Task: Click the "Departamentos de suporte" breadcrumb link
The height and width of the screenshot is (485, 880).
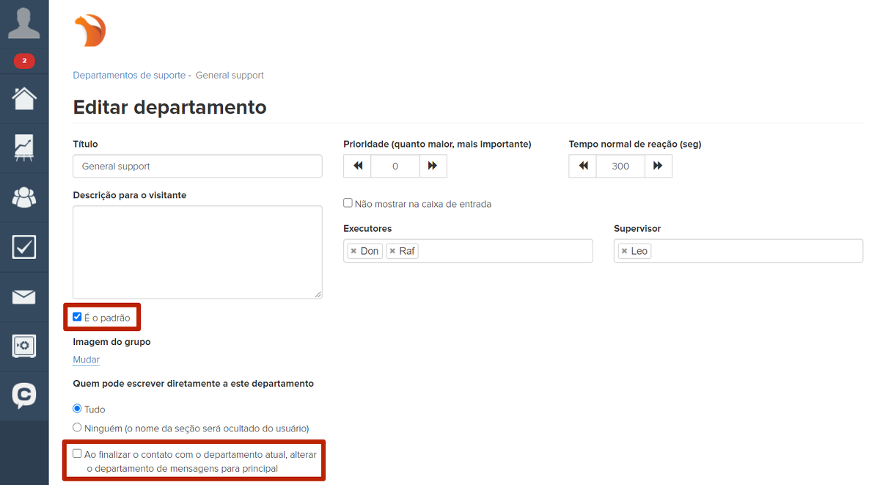Action: click(129, 76)
